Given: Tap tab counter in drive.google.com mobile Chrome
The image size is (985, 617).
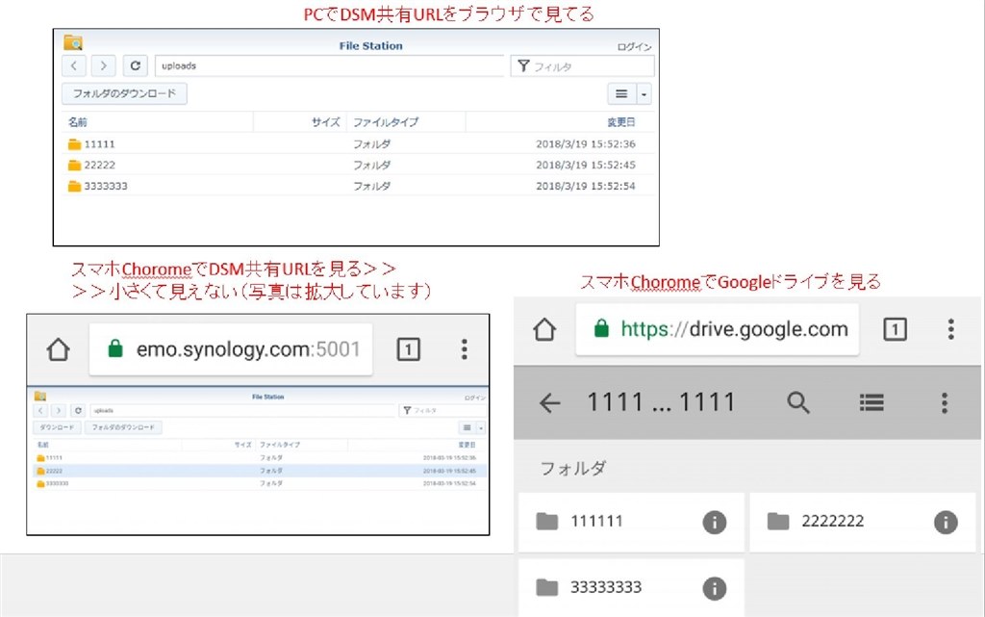Looking at the screenshot, I should tap(895, 329).
